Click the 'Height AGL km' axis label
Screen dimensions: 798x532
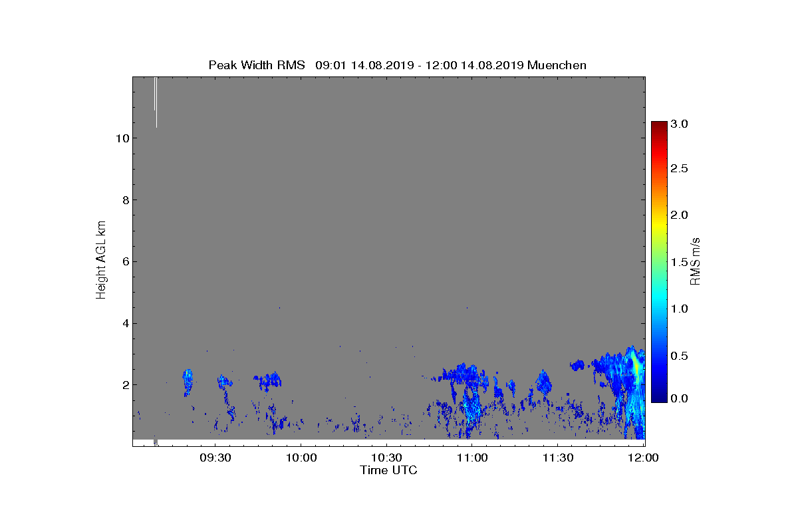tap(101, 261)
